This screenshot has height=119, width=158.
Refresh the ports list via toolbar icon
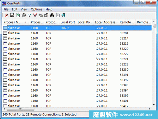tap(18, 15)
